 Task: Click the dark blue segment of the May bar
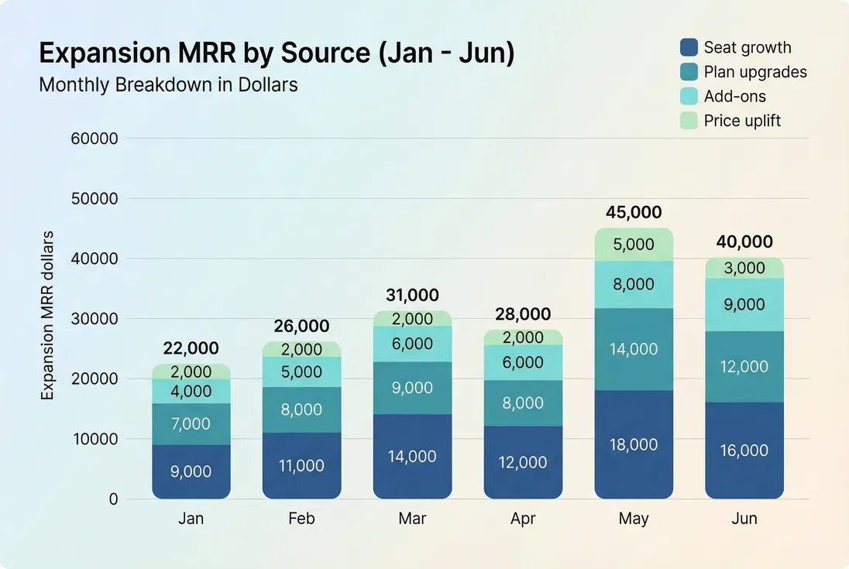[634, 445]
